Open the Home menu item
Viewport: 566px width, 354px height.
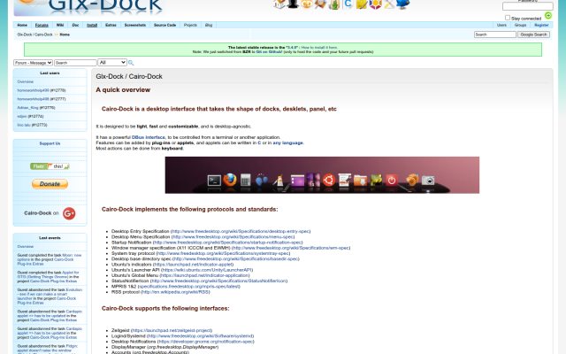(x=22, y=26)
